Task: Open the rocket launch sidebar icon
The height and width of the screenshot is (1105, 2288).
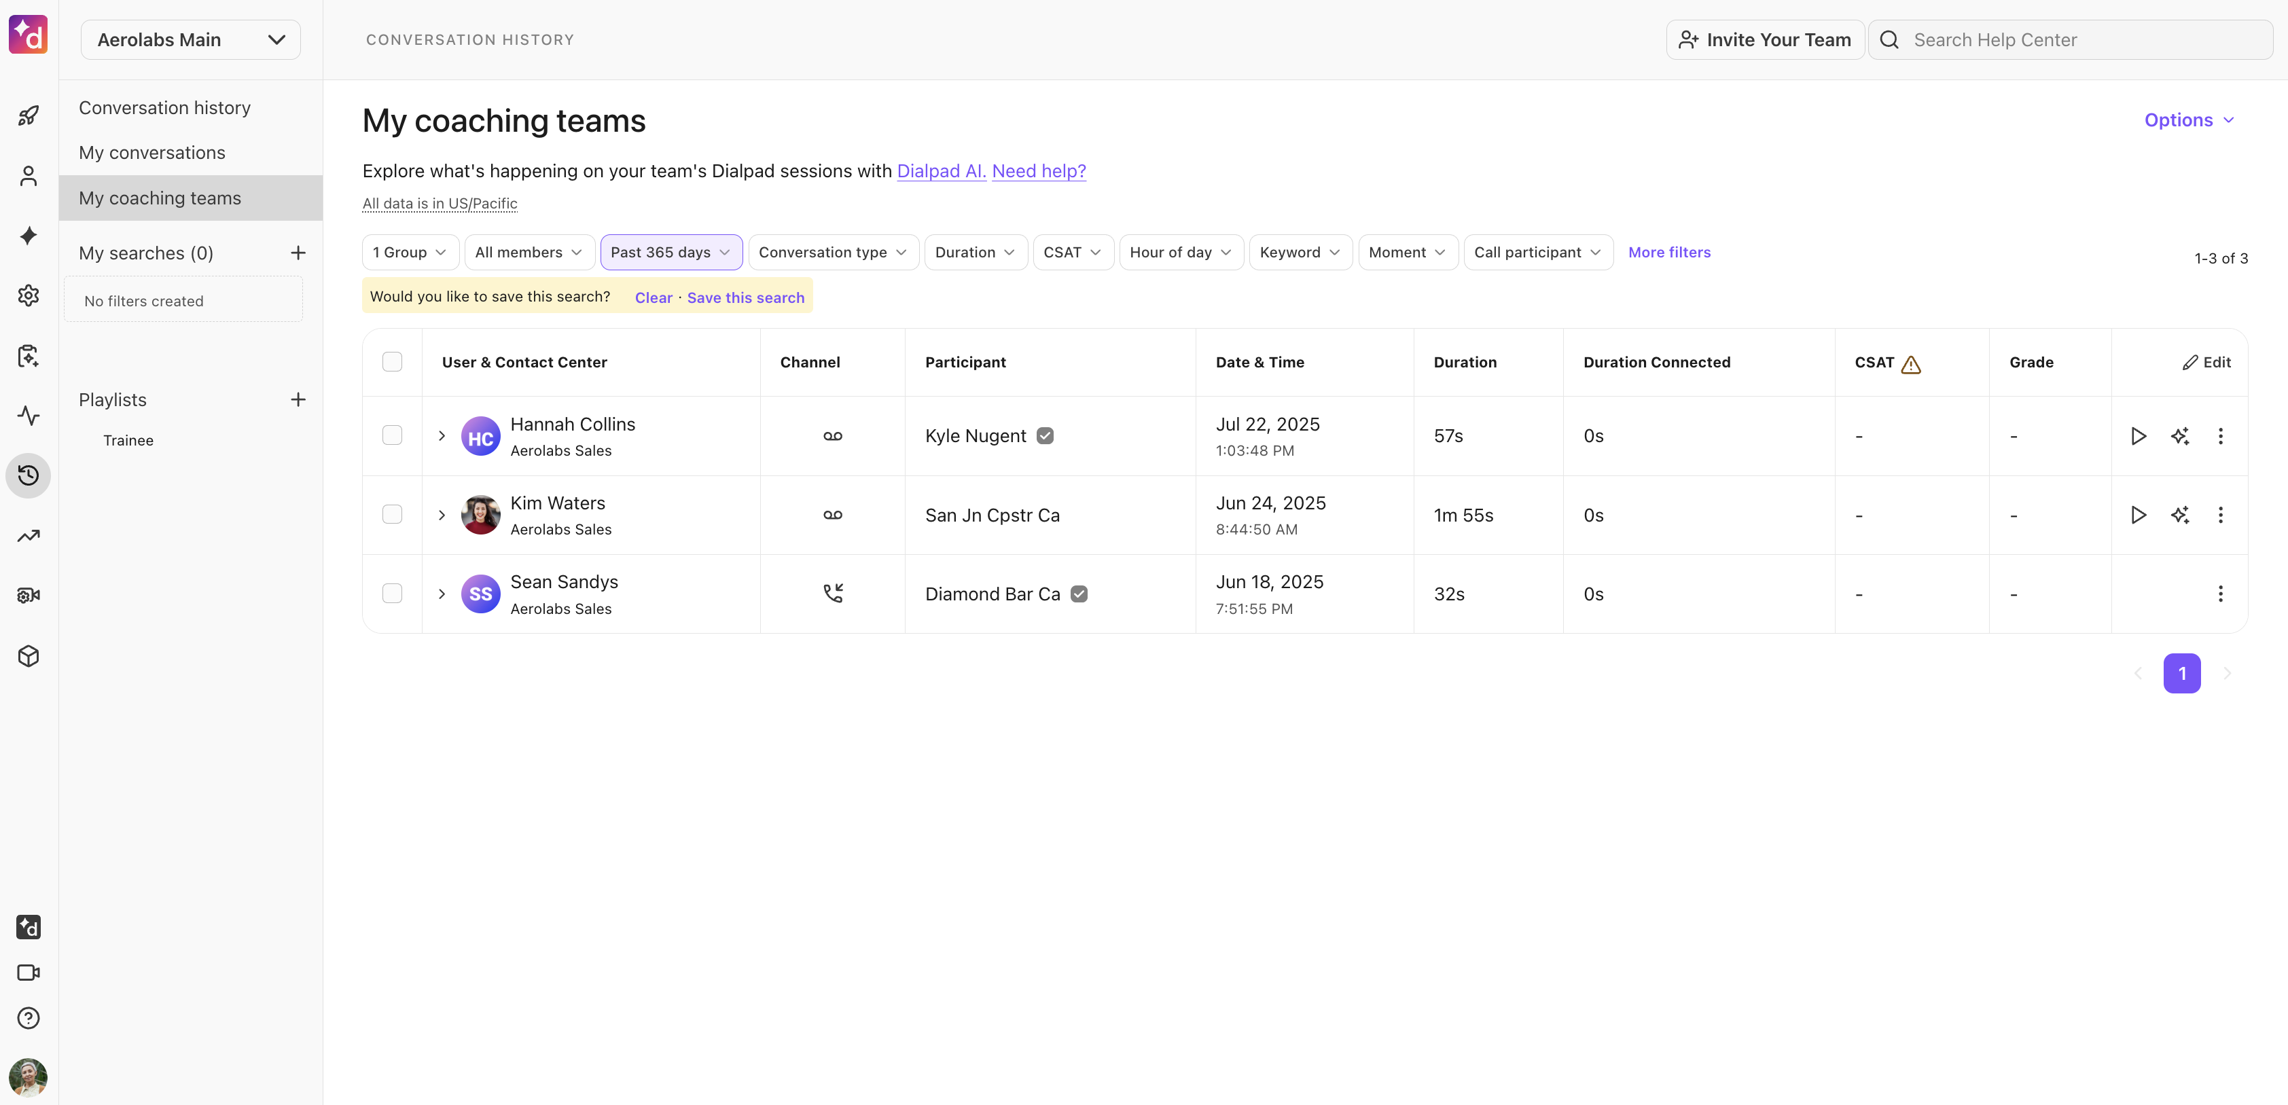Action: point(29,115)
